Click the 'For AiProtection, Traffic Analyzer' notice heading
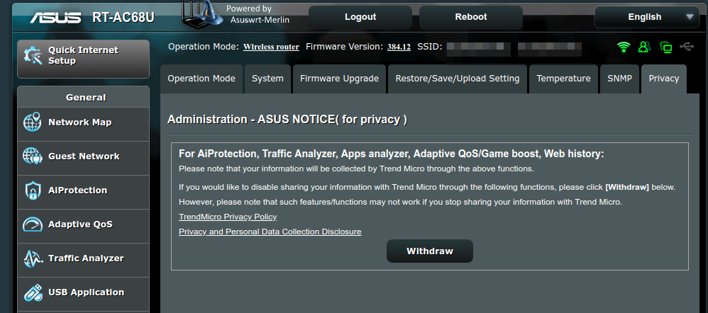The width and height of the screenshot is (708, 313). point(391,154)
